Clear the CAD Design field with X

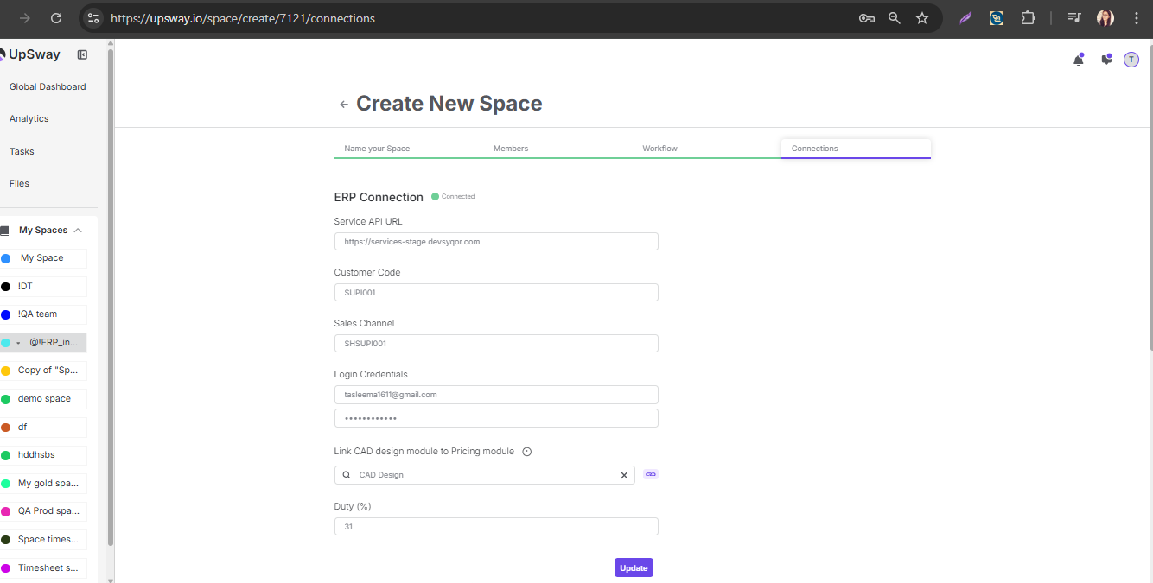coord(624,475)
